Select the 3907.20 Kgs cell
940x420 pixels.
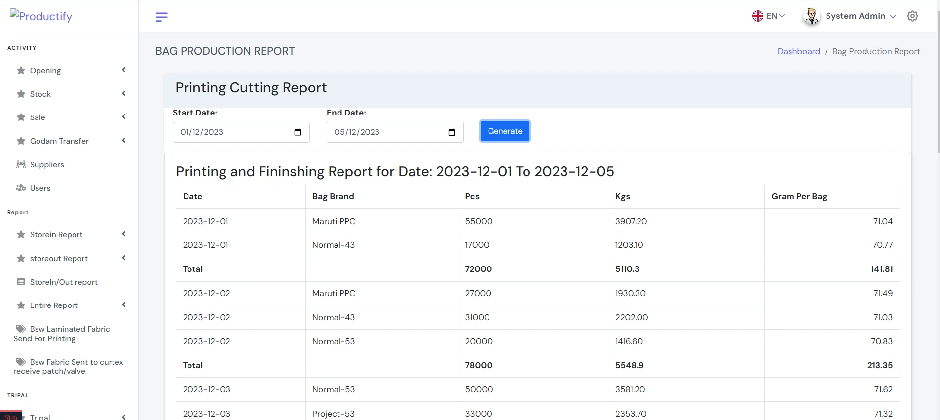[x=686, y=221]
